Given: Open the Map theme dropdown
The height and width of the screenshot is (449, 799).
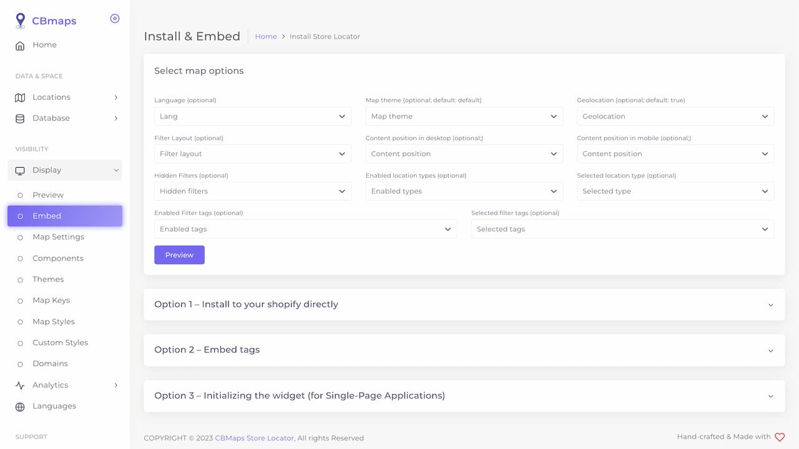Looking at the screenshot, I should 464,116.
